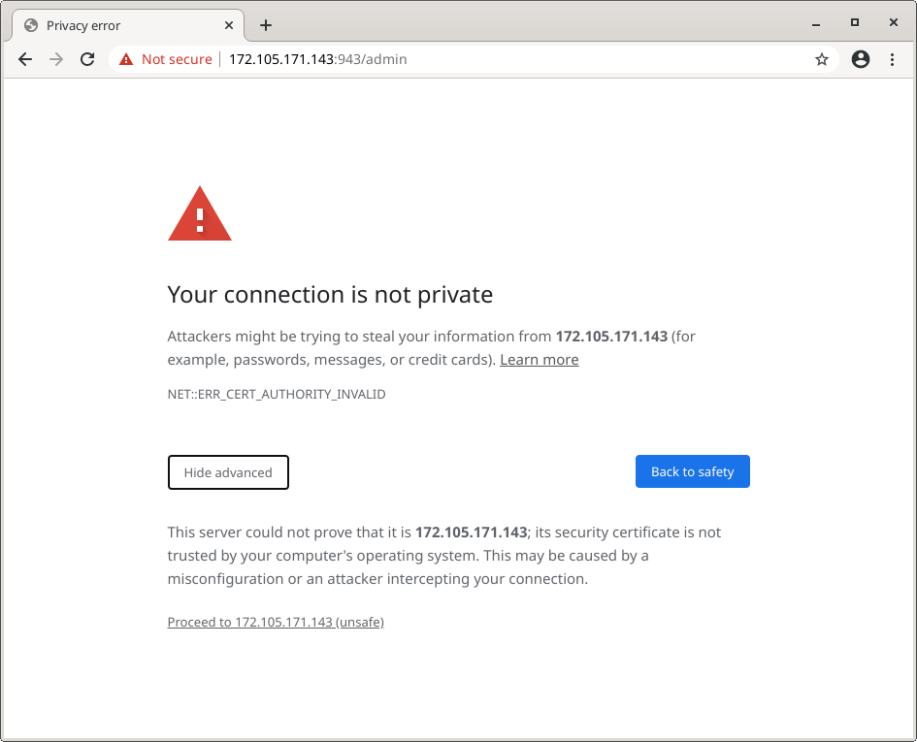
Task: Click the back navigation arrow
Action: (x=25, y=59)
